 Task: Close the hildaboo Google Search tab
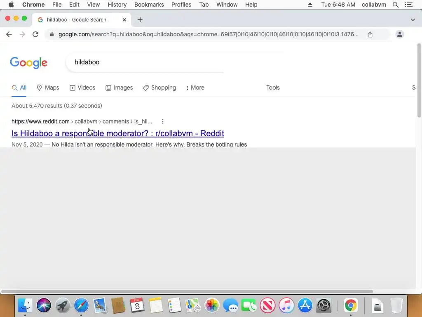[x=124, y=20]
